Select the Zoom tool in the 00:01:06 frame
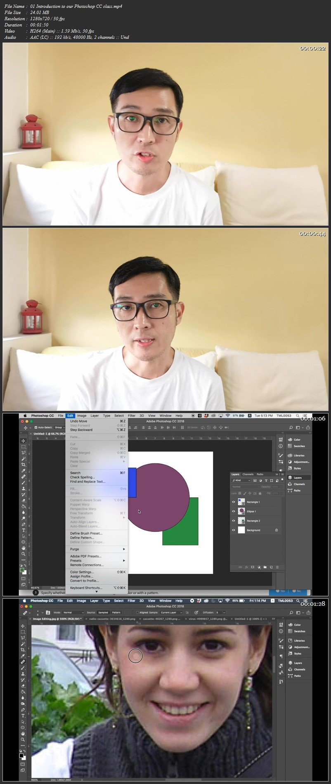 pos(24,554)
